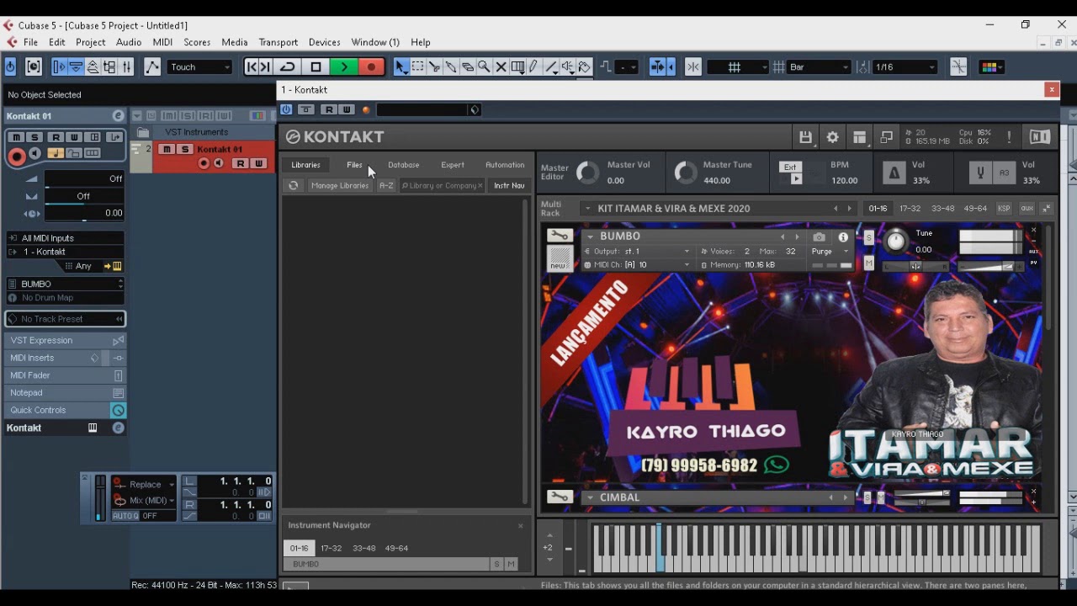Toggle Kontakt plugin power bypass button
The width and height of the screenshot is (1077, 606).
pos(286,109)
